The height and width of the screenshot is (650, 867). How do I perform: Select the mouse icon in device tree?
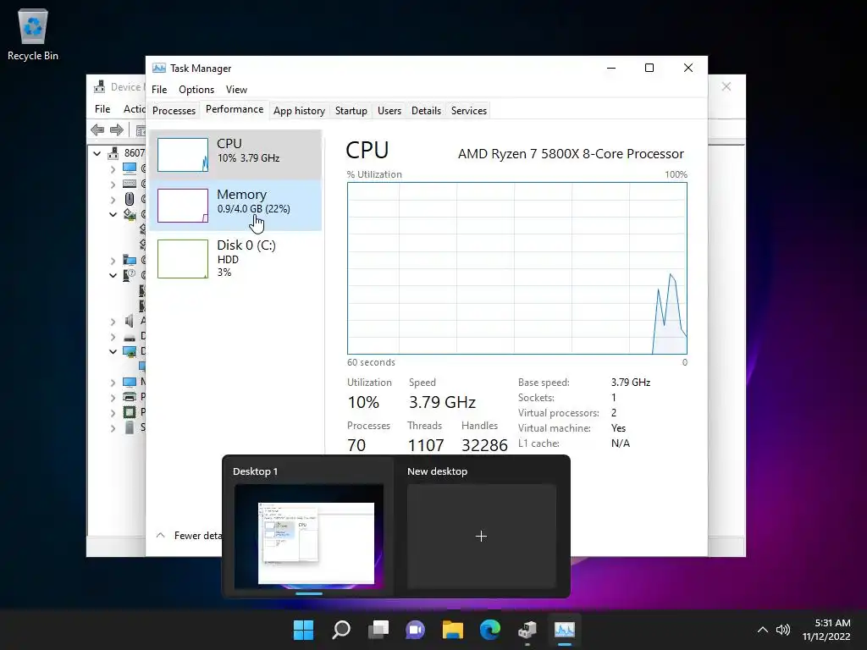click(x=130, y=199)
